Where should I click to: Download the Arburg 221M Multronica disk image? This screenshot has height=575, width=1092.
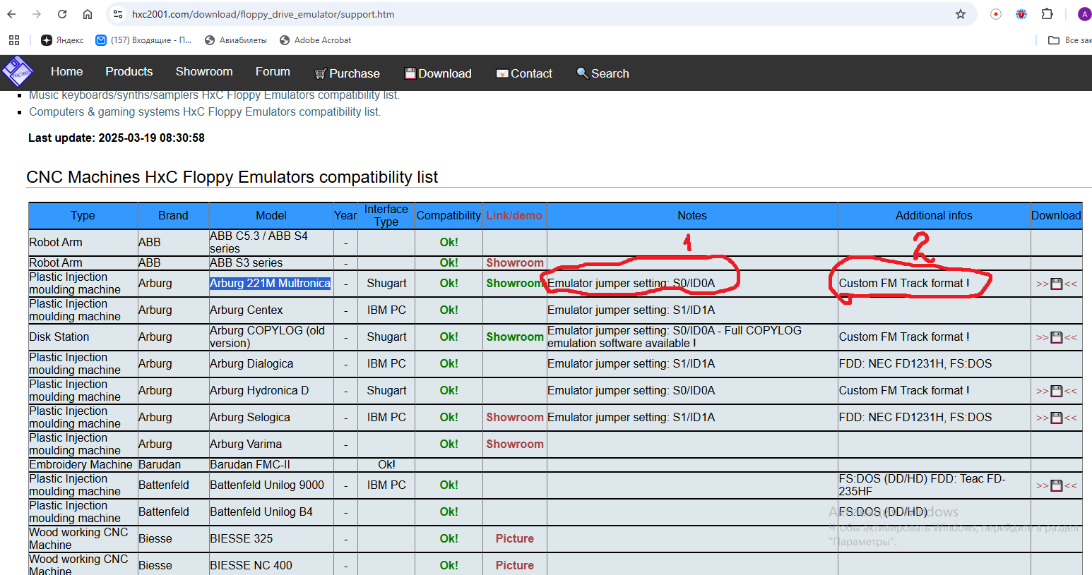(1057, 284)
